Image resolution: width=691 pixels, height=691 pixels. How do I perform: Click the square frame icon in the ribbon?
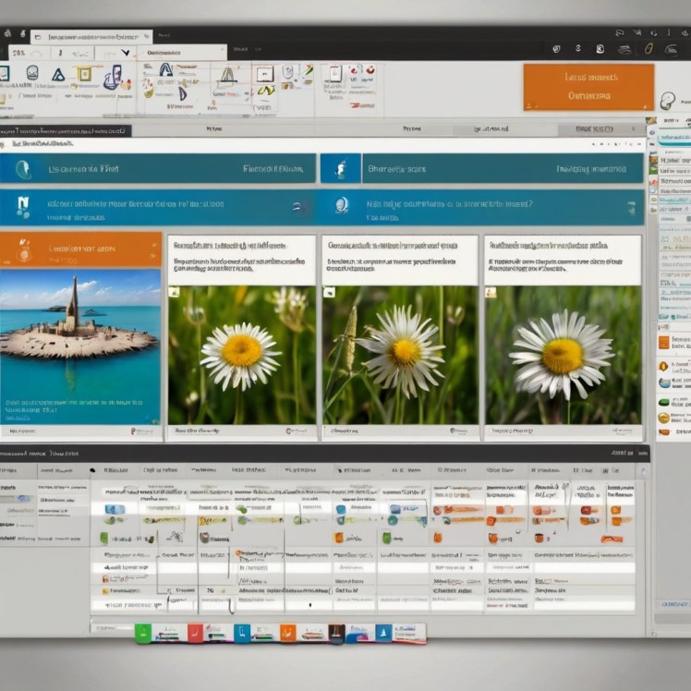(x=264, y=74)
